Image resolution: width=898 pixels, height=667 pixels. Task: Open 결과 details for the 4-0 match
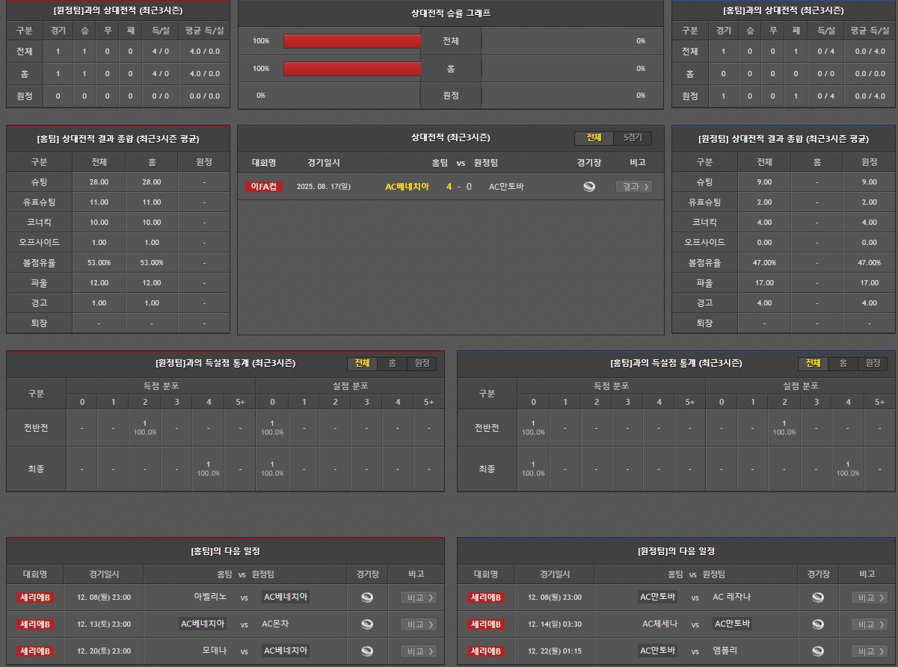point(633,187)
